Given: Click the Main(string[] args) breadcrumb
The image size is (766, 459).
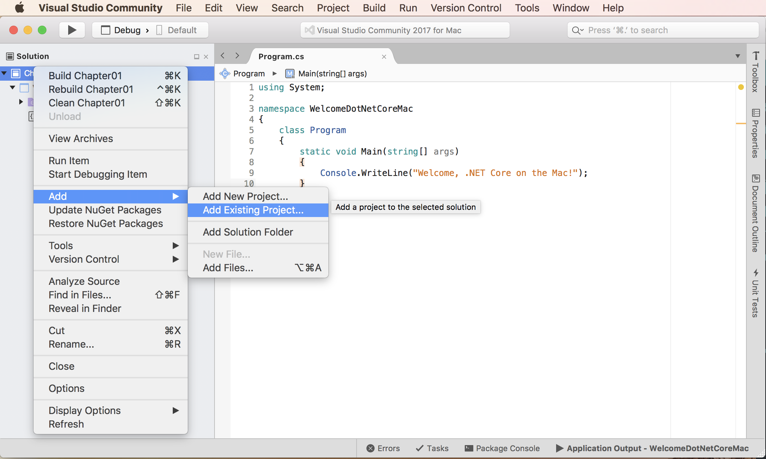Looking at the screenshot, I should 333,74.
